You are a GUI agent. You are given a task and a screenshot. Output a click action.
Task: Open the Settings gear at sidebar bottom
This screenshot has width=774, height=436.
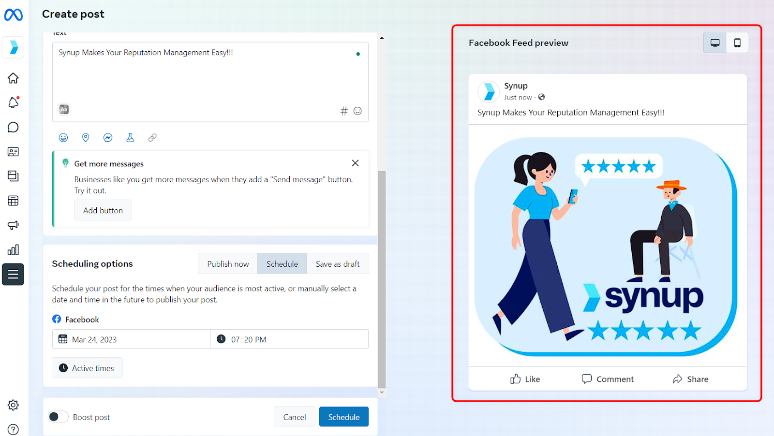click(13, 405)
